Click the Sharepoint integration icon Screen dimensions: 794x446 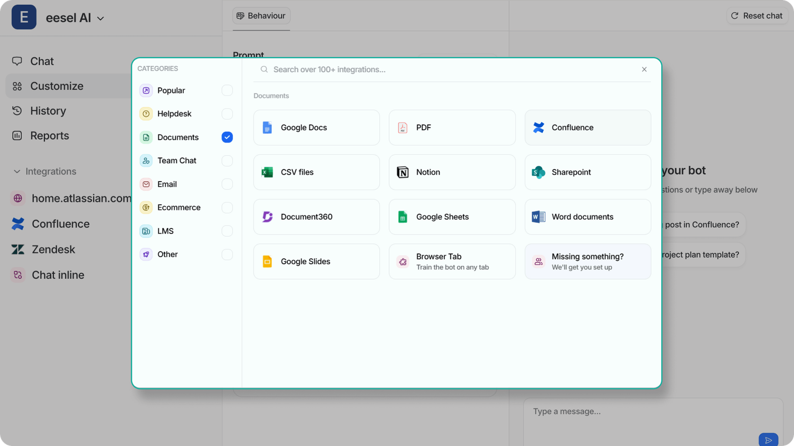tap(537, 172)
